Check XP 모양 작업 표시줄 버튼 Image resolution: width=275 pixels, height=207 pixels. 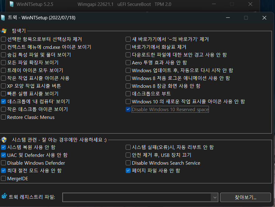pos(3,86)
